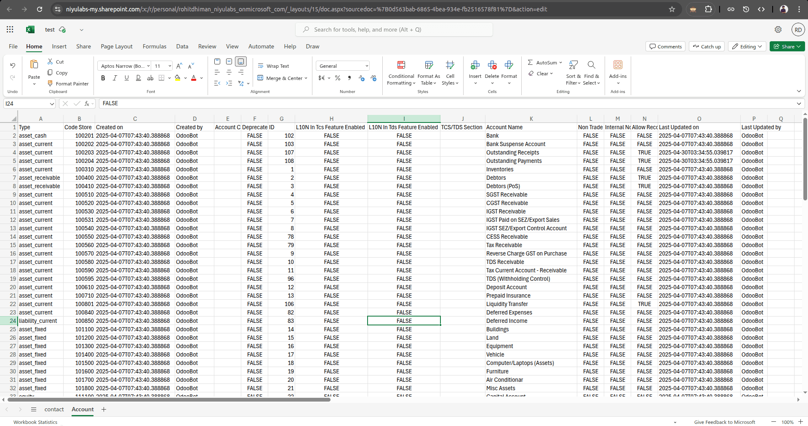Open the Formulas ribbon tab

click(155, 47)
